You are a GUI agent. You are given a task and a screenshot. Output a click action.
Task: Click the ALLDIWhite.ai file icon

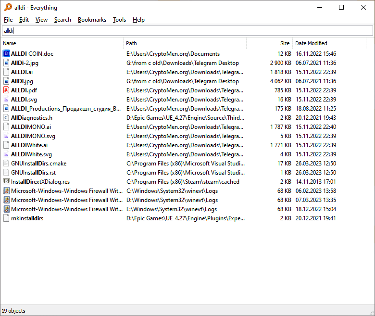coord(6,145)
